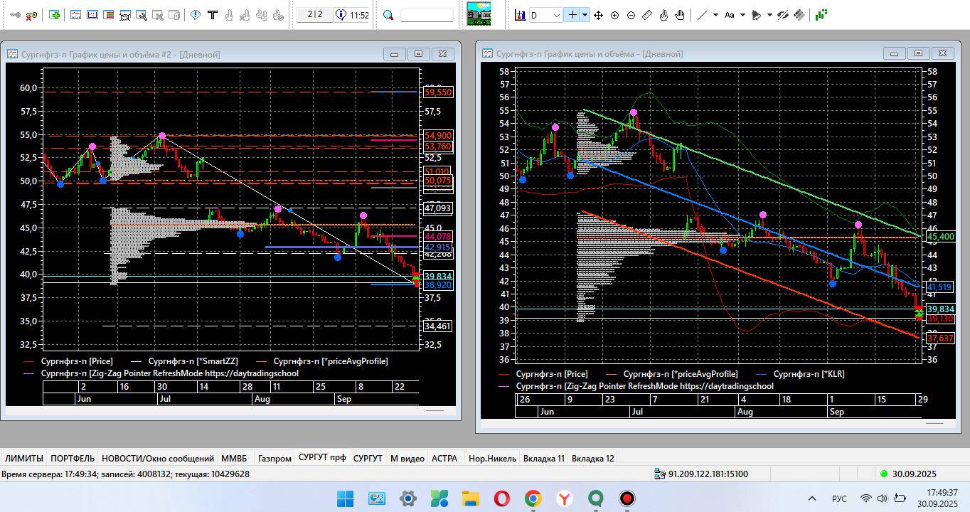Switch to the Газпром tab
Viewport: 970px width, 512px height.
pyautogui.click(x=275, y=459)
